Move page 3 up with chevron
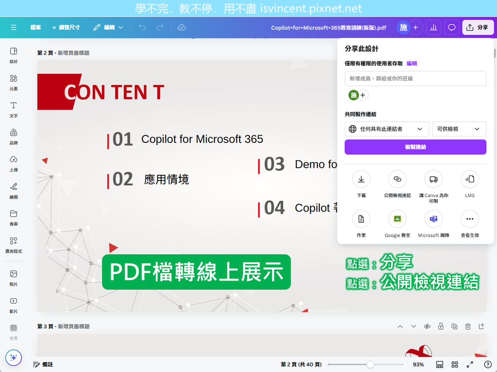The width and height of the screenshot is (497, 372). [x=400, y=326]
